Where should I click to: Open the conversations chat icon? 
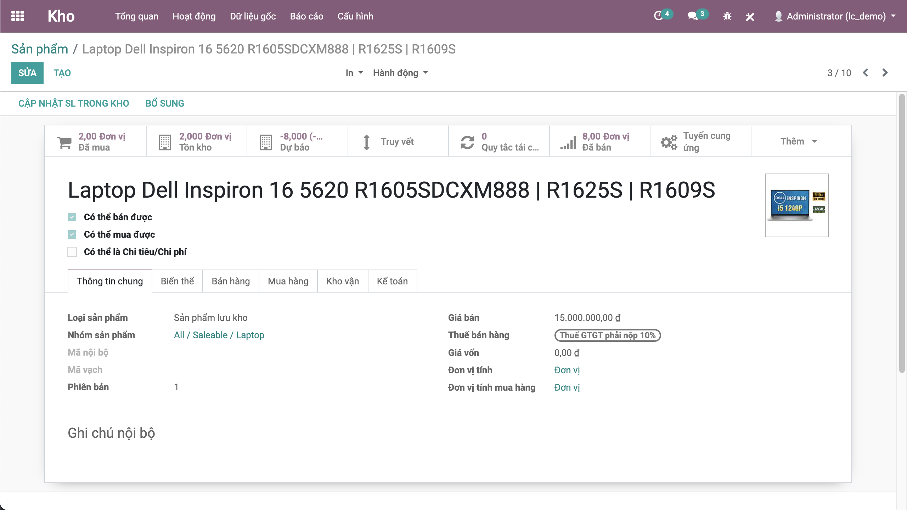[x=693, y=16]
